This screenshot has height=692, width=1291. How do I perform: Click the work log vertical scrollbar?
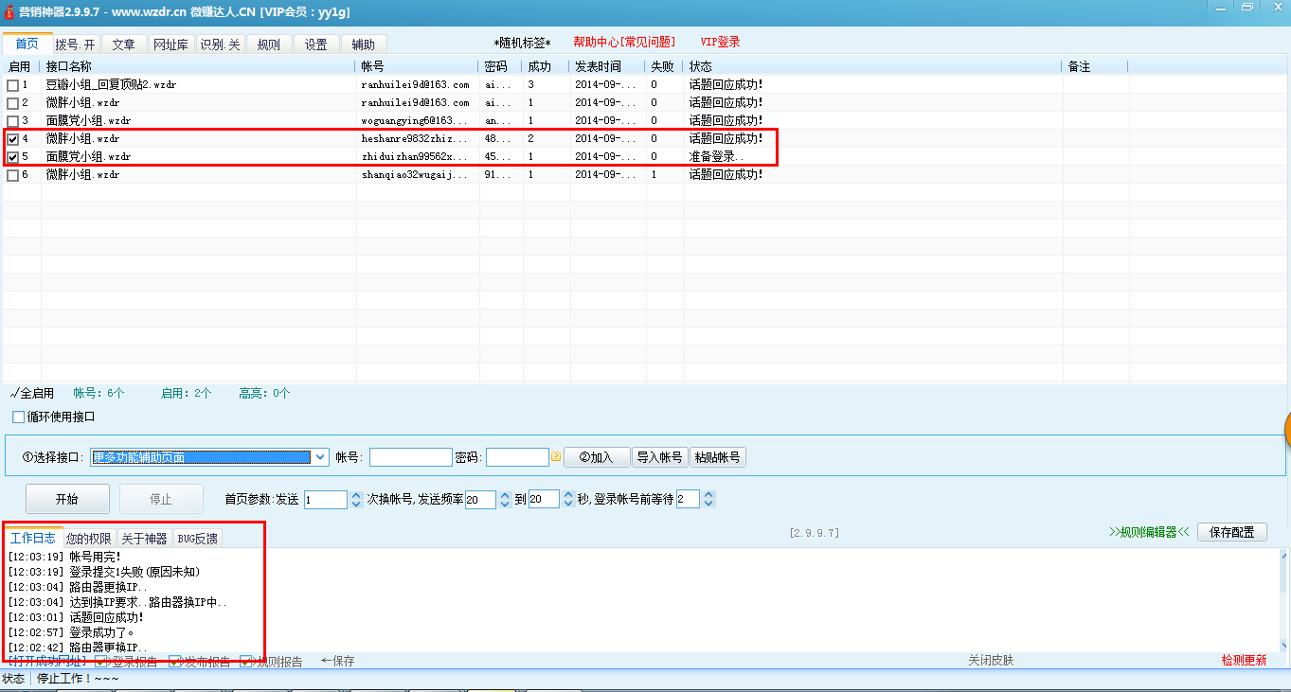click(x=1284, y=600)
